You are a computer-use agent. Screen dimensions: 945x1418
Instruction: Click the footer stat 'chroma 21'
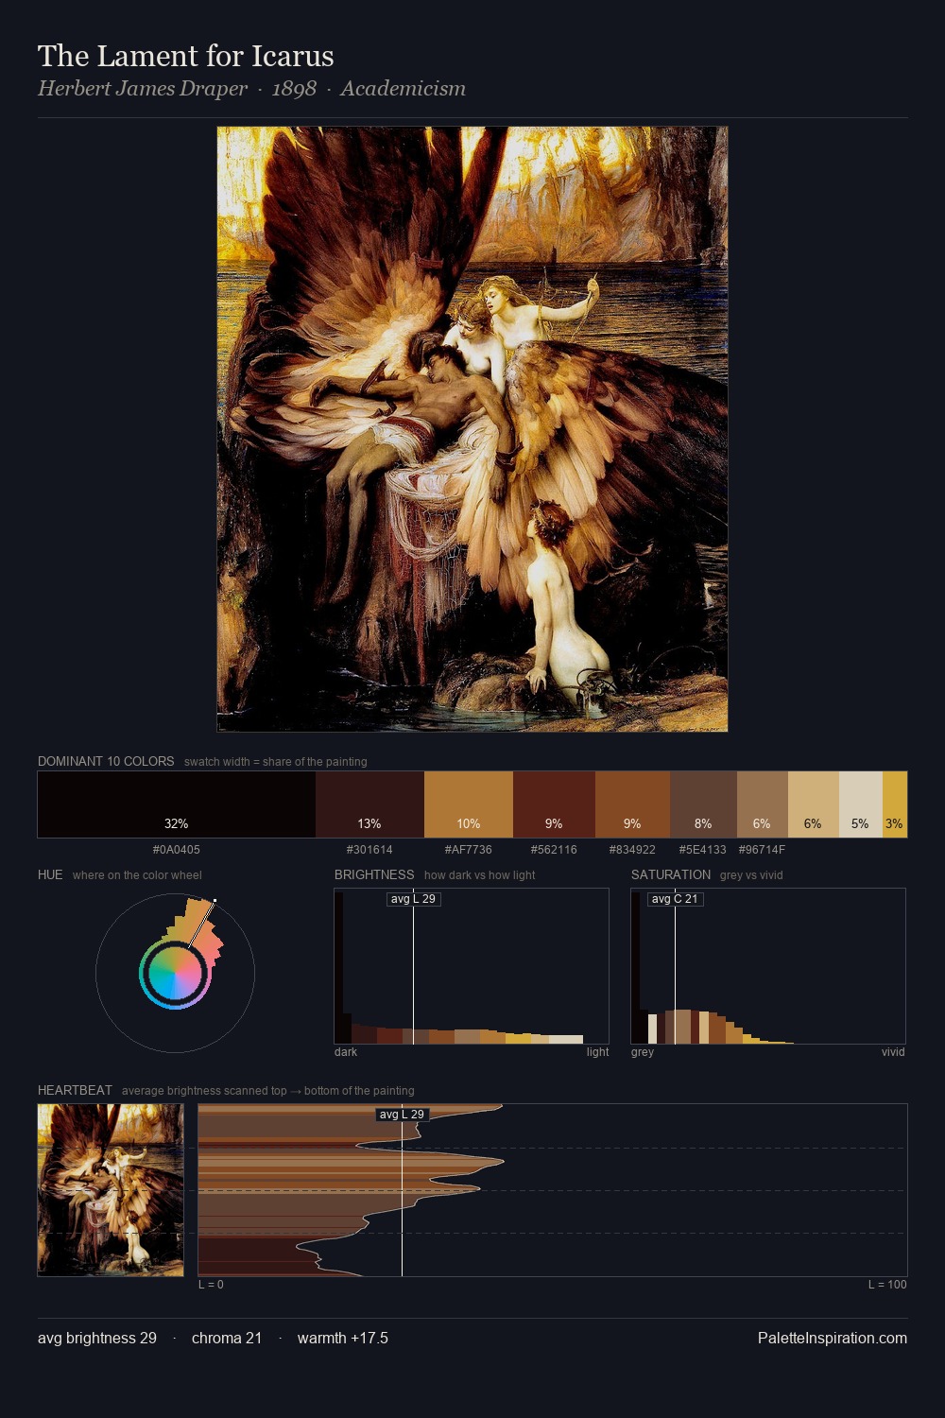227,1338
